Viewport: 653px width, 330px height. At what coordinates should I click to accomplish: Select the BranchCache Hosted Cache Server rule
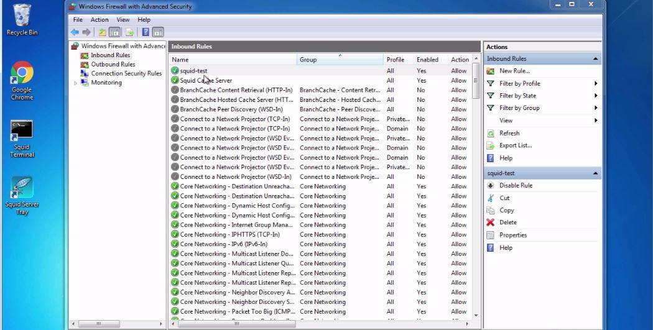tap(321, 99)
